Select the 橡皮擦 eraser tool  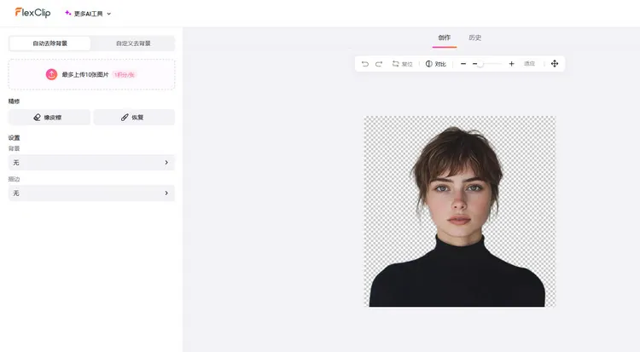click(49, 117)
